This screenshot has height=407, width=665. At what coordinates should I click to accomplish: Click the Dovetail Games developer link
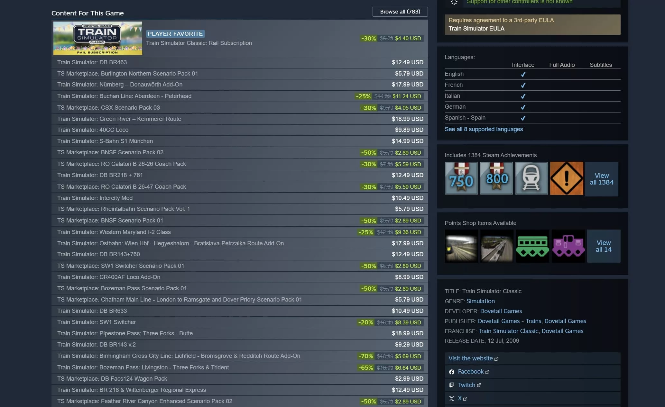click(501, 311)
